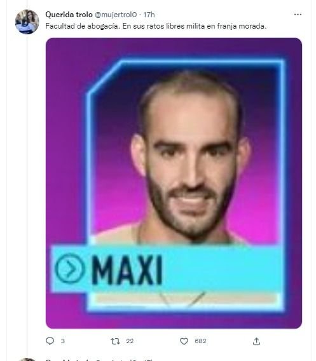Open Querida trolo's profile avatar
The width and height of the screenshot is (316, 361).
27,22
